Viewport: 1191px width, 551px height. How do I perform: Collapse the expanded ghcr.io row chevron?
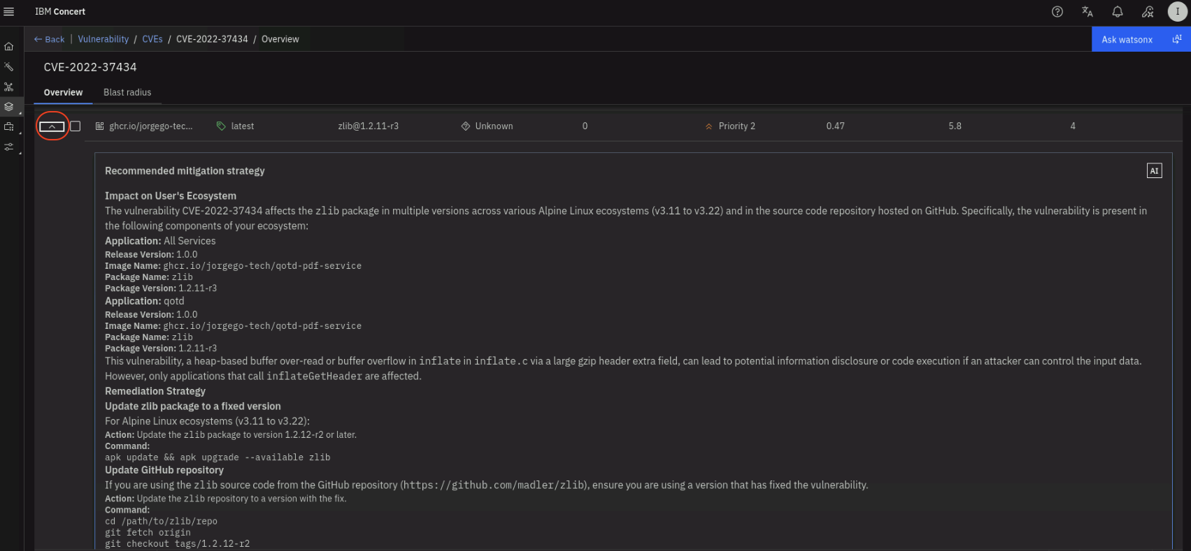pyautogui.click(x=52, y=126)
